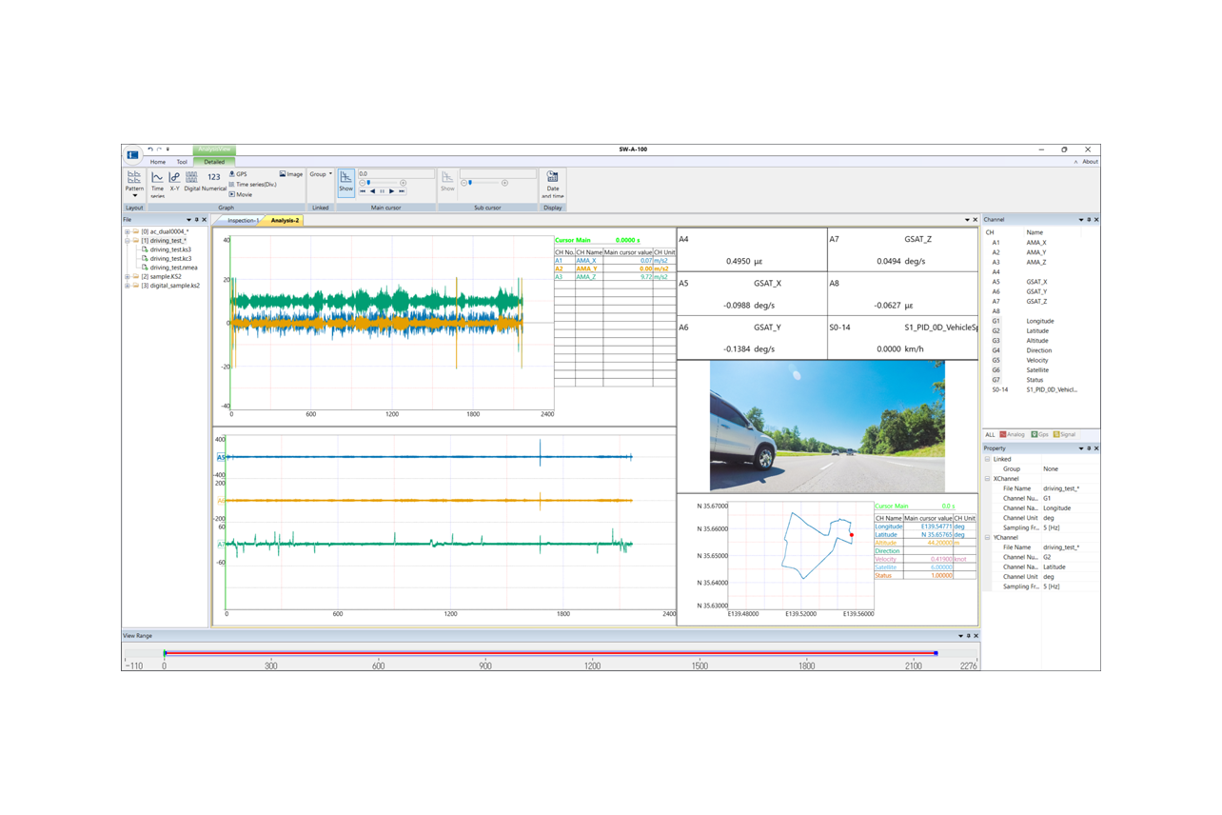The height and width of the screenshot is (815, 1222).
Task: Play main cursor forward
Action: coord(391,191)
